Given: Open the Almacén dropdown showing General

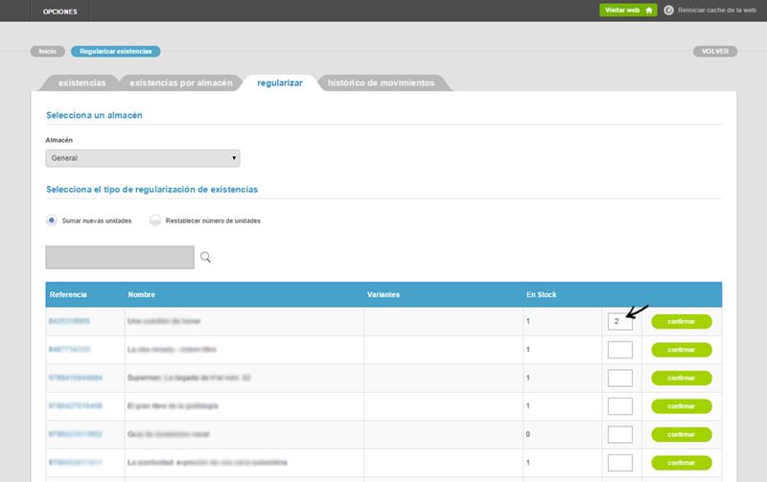Looking at the screenshot, I should 143,158.
